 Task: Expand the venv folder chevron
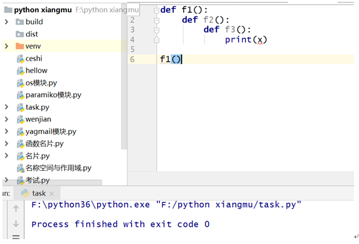pos(6,46)
